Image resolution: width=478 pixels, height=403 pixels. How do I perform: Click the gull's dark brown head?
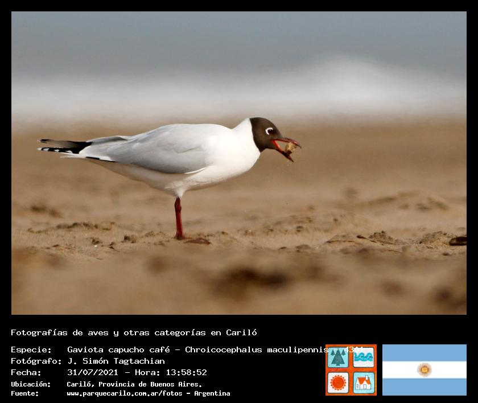pyautogui.click(x=263, y=133)
